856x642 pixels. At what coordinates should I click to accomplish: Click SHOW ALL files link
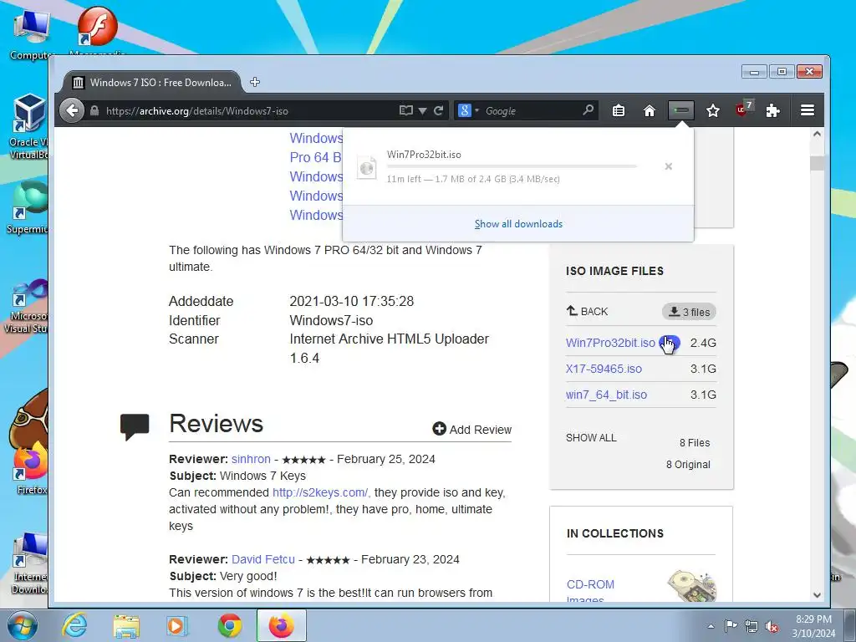pyautogui.click(x=591, y=438)
